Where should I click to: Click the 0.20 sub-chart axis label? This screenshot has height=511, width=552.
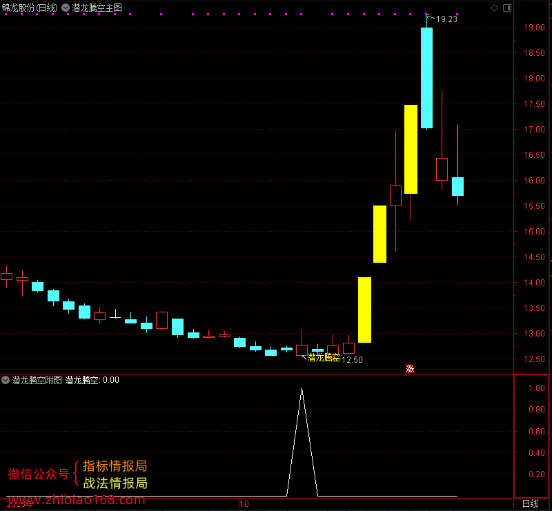tap(537, 474)
